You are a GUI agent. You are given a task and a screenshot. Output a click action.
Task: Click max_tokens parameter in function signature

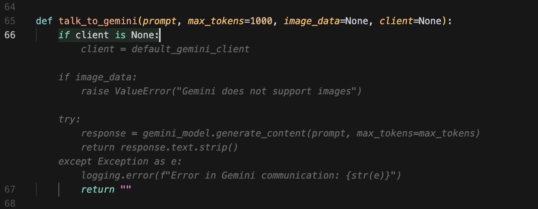tap(216, 21)
